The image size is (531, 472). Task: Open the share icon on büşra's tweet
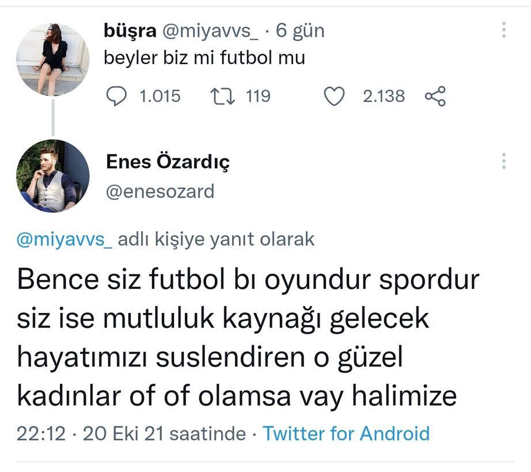pos(435,96)
